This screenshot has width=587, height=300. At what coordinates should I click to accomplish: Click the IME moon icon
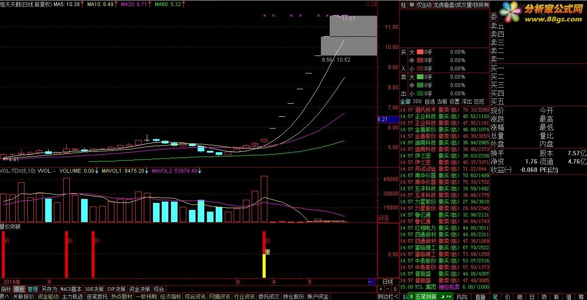(442, 297)
